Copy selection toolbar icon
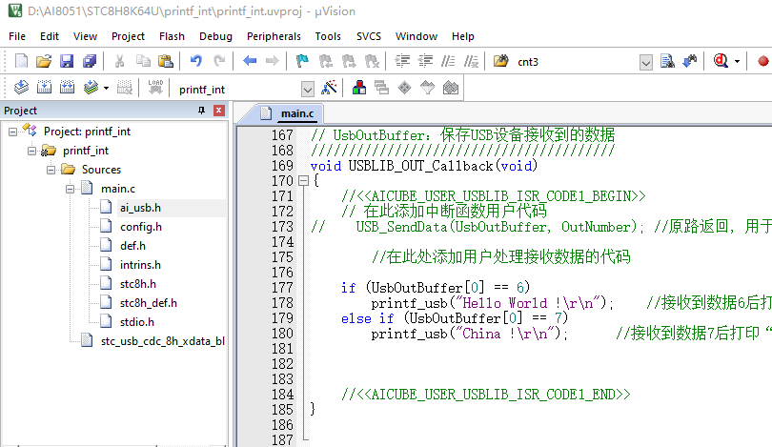Screen dimensions: 772x447 coord(143,61)
